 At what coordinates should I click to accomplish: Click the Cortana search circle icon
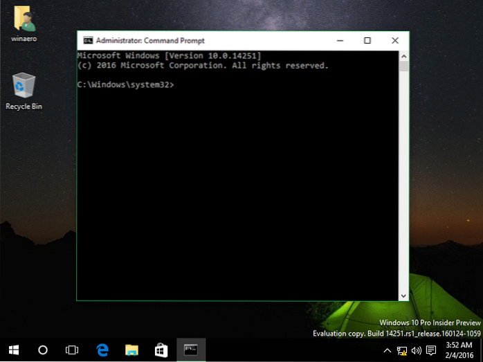coord(42,350)
